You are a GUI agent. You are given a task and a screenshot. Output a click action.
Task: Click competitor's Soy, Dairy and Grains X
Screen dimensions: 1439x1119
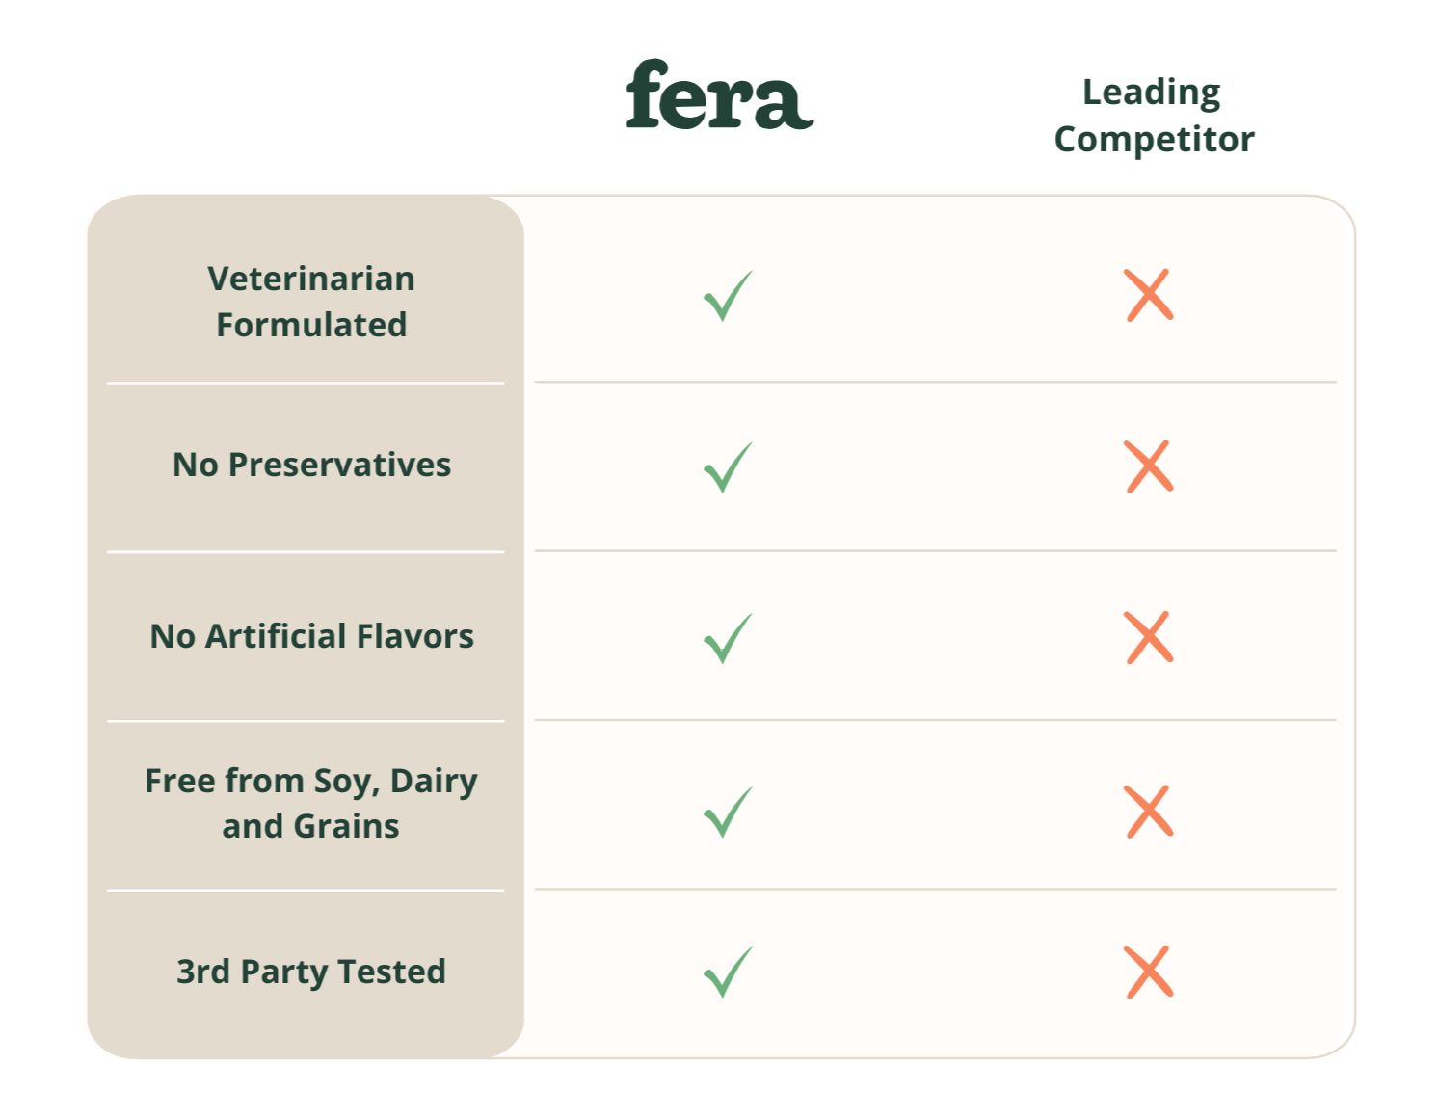pos(1149,812)
